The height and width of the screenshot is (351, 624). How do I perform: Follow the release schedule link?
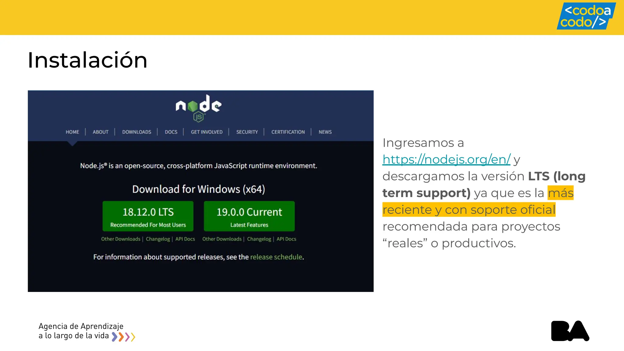coord(276,257)
